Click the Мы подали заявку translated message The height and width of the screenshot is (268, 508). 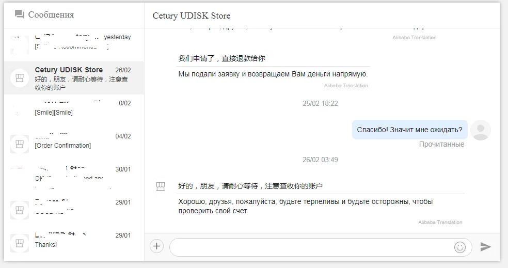pyautogui.click(x=273, y=74)
